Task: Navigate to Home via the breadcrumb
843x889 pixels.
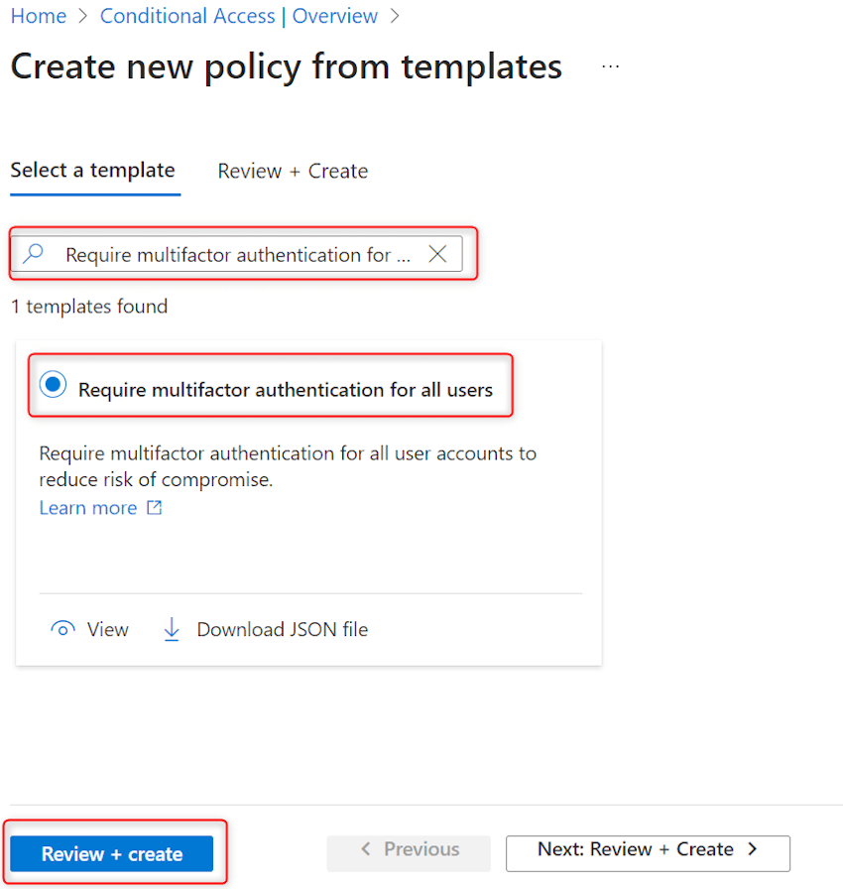Action: click(38, 16)
